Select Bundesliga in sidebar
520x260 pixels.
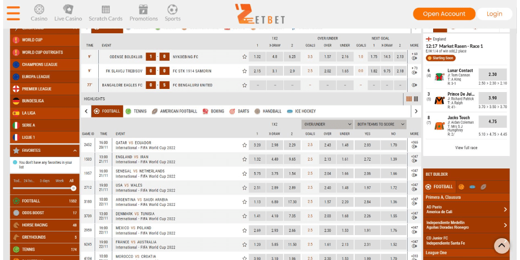pos(45,101)
